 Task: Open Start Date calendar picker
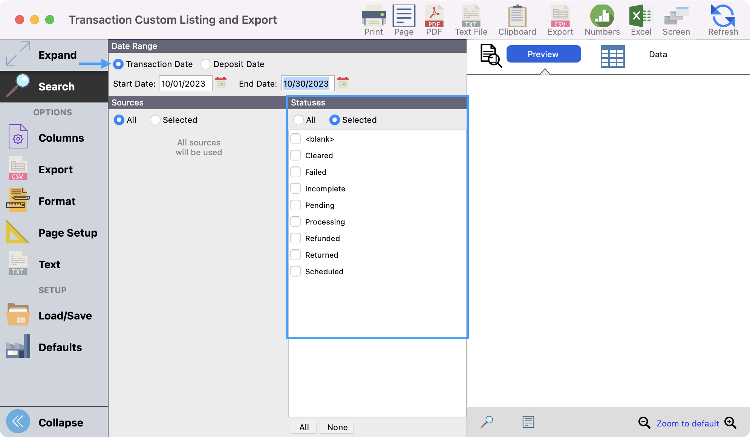tap(221, 83)
